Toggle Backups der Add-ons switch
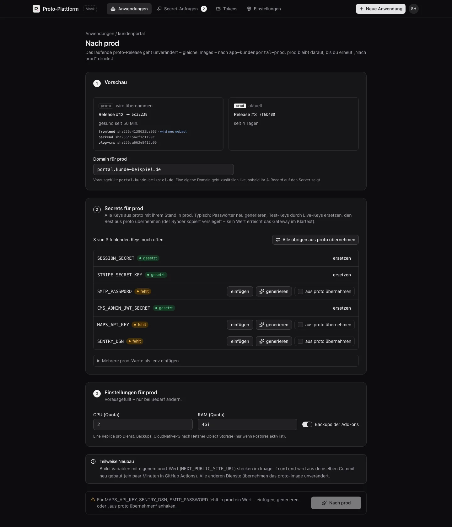The height and width of the screenshot is (527, 452). click(x=307, y=424)
